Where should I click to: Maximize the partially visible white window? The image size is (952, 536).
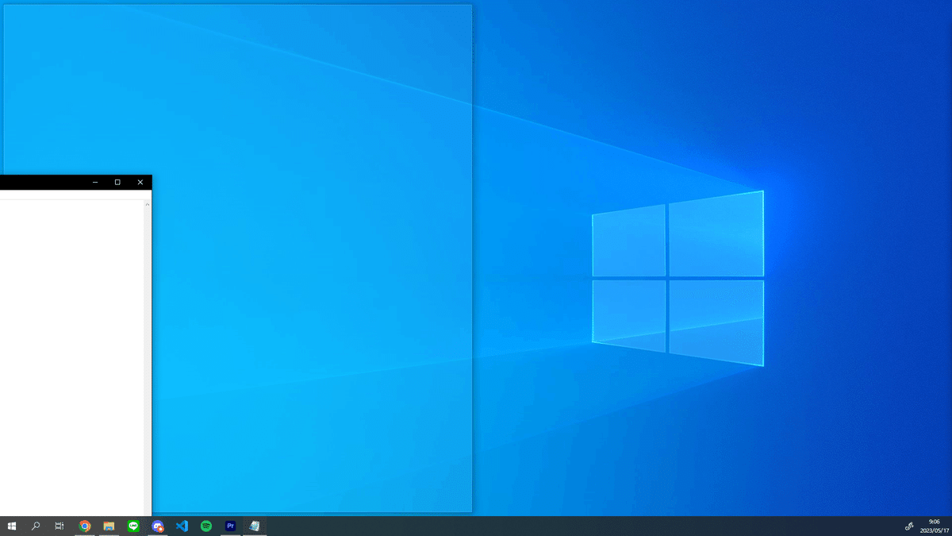click(x=117, y=183)
